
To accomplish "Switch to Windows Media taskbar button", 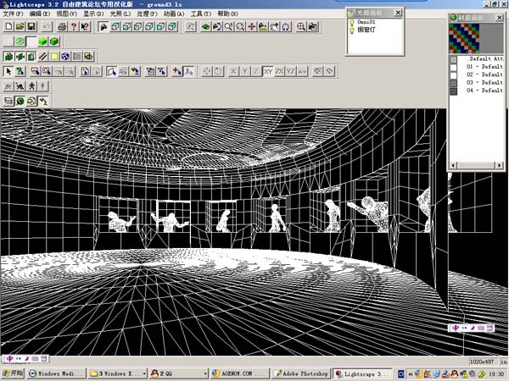I will [x=57, y=373].
